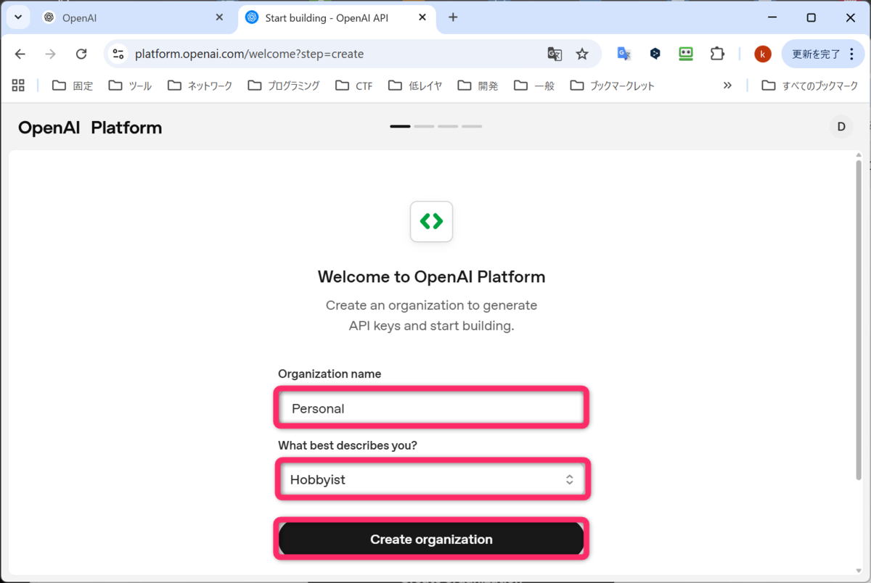Expand the hidden bookmarks with the chevron
The height and width of the screenshot is (583, 871).
click(727, 85)
